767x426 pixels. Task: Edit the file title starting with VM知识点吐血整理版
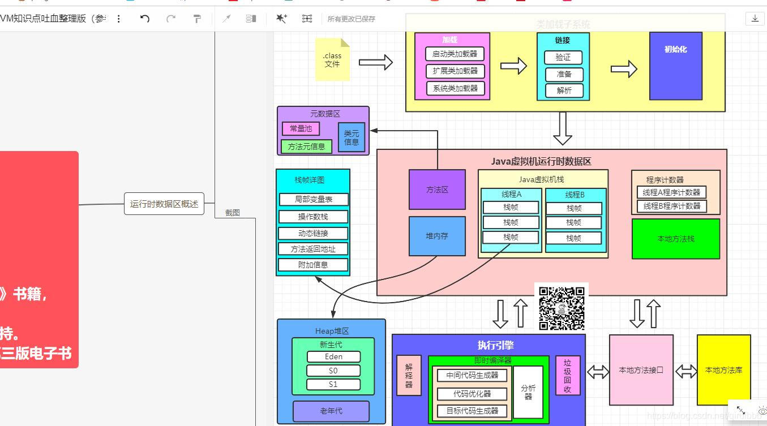coord(53,19)
